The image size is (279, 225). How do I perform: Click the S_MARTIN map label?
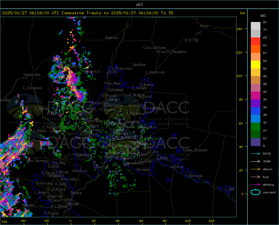coord(128,138)
